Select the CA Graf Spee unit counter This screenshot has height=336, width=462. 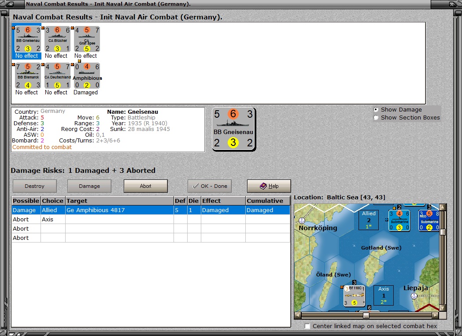point(87,39)
